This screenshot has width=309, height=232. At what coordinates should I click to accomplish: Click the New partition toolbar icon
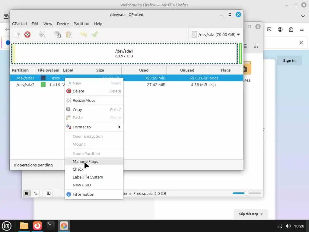pyautogui.click(x=17, y=34)
